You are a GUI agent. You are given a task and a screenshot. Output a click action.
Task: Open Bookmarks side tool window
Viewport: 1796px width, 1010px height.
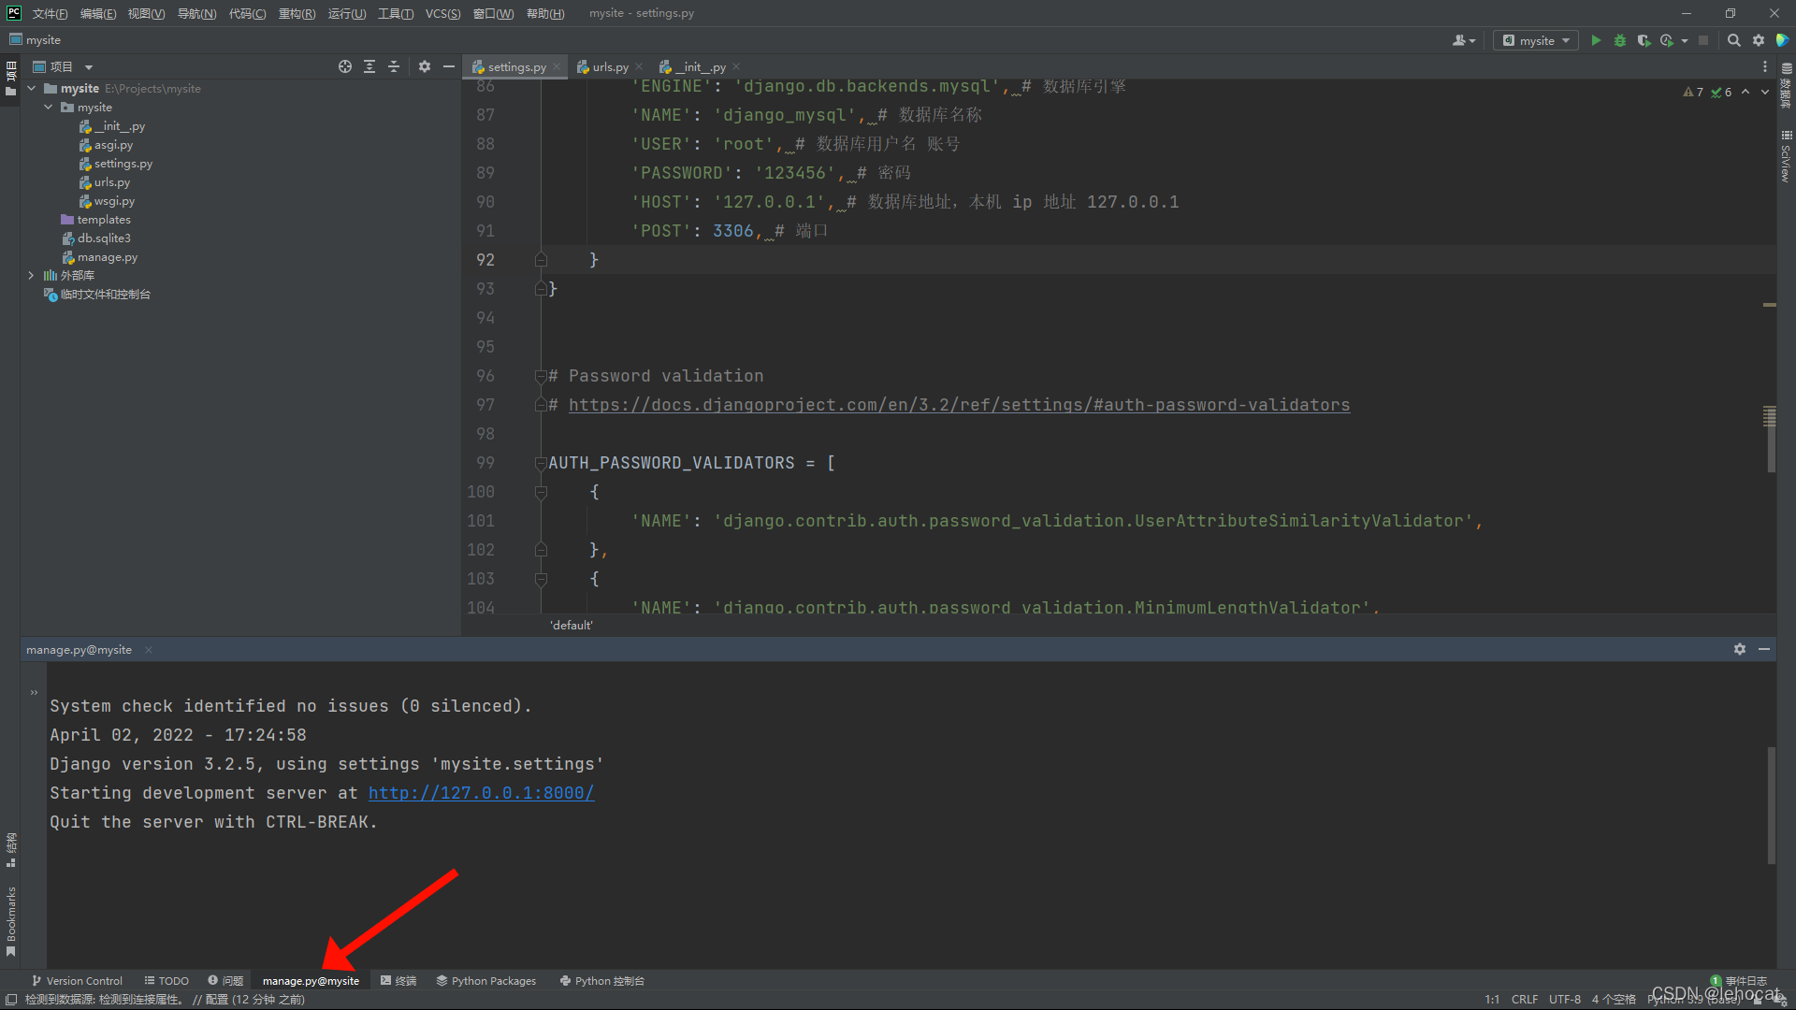click(x=10, y=921)
